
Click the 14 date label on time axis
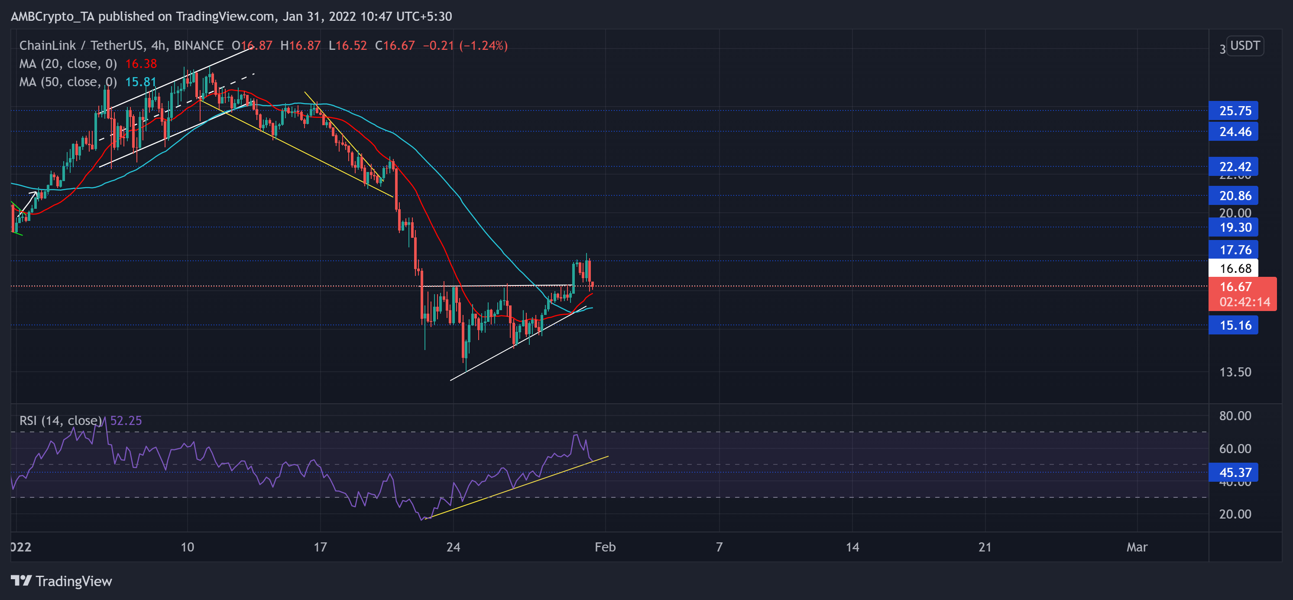pos(852,547)
